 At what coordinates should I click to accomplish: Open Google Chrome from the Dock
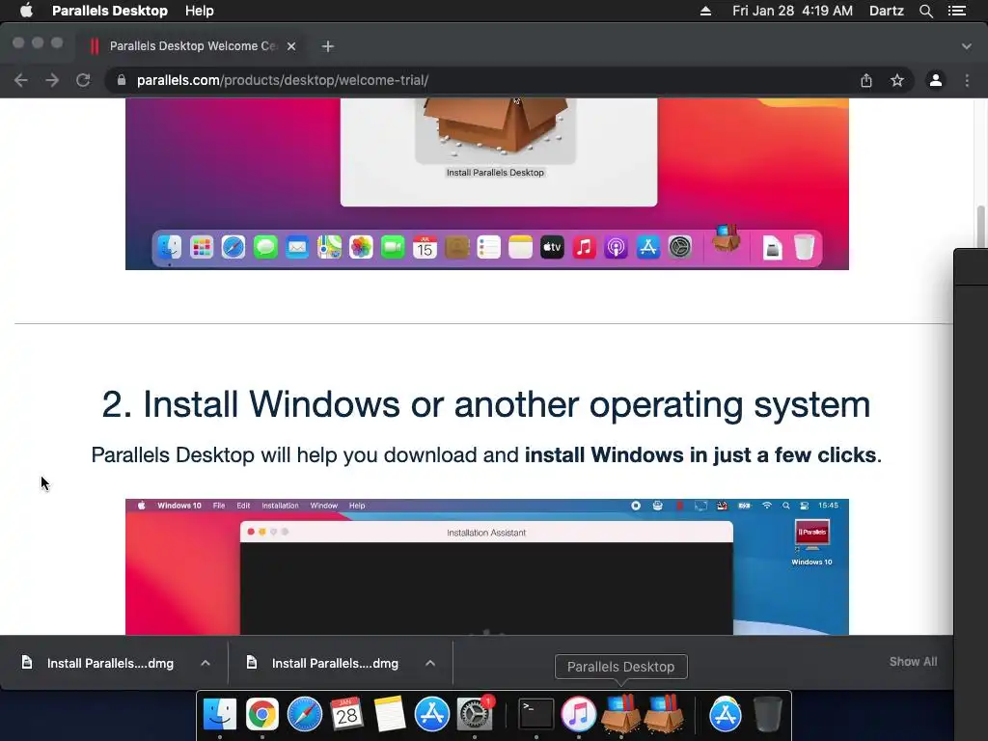262,714
